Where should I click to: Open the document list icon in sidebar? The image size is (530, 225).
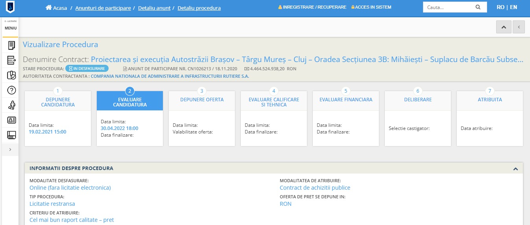[11, 46]
